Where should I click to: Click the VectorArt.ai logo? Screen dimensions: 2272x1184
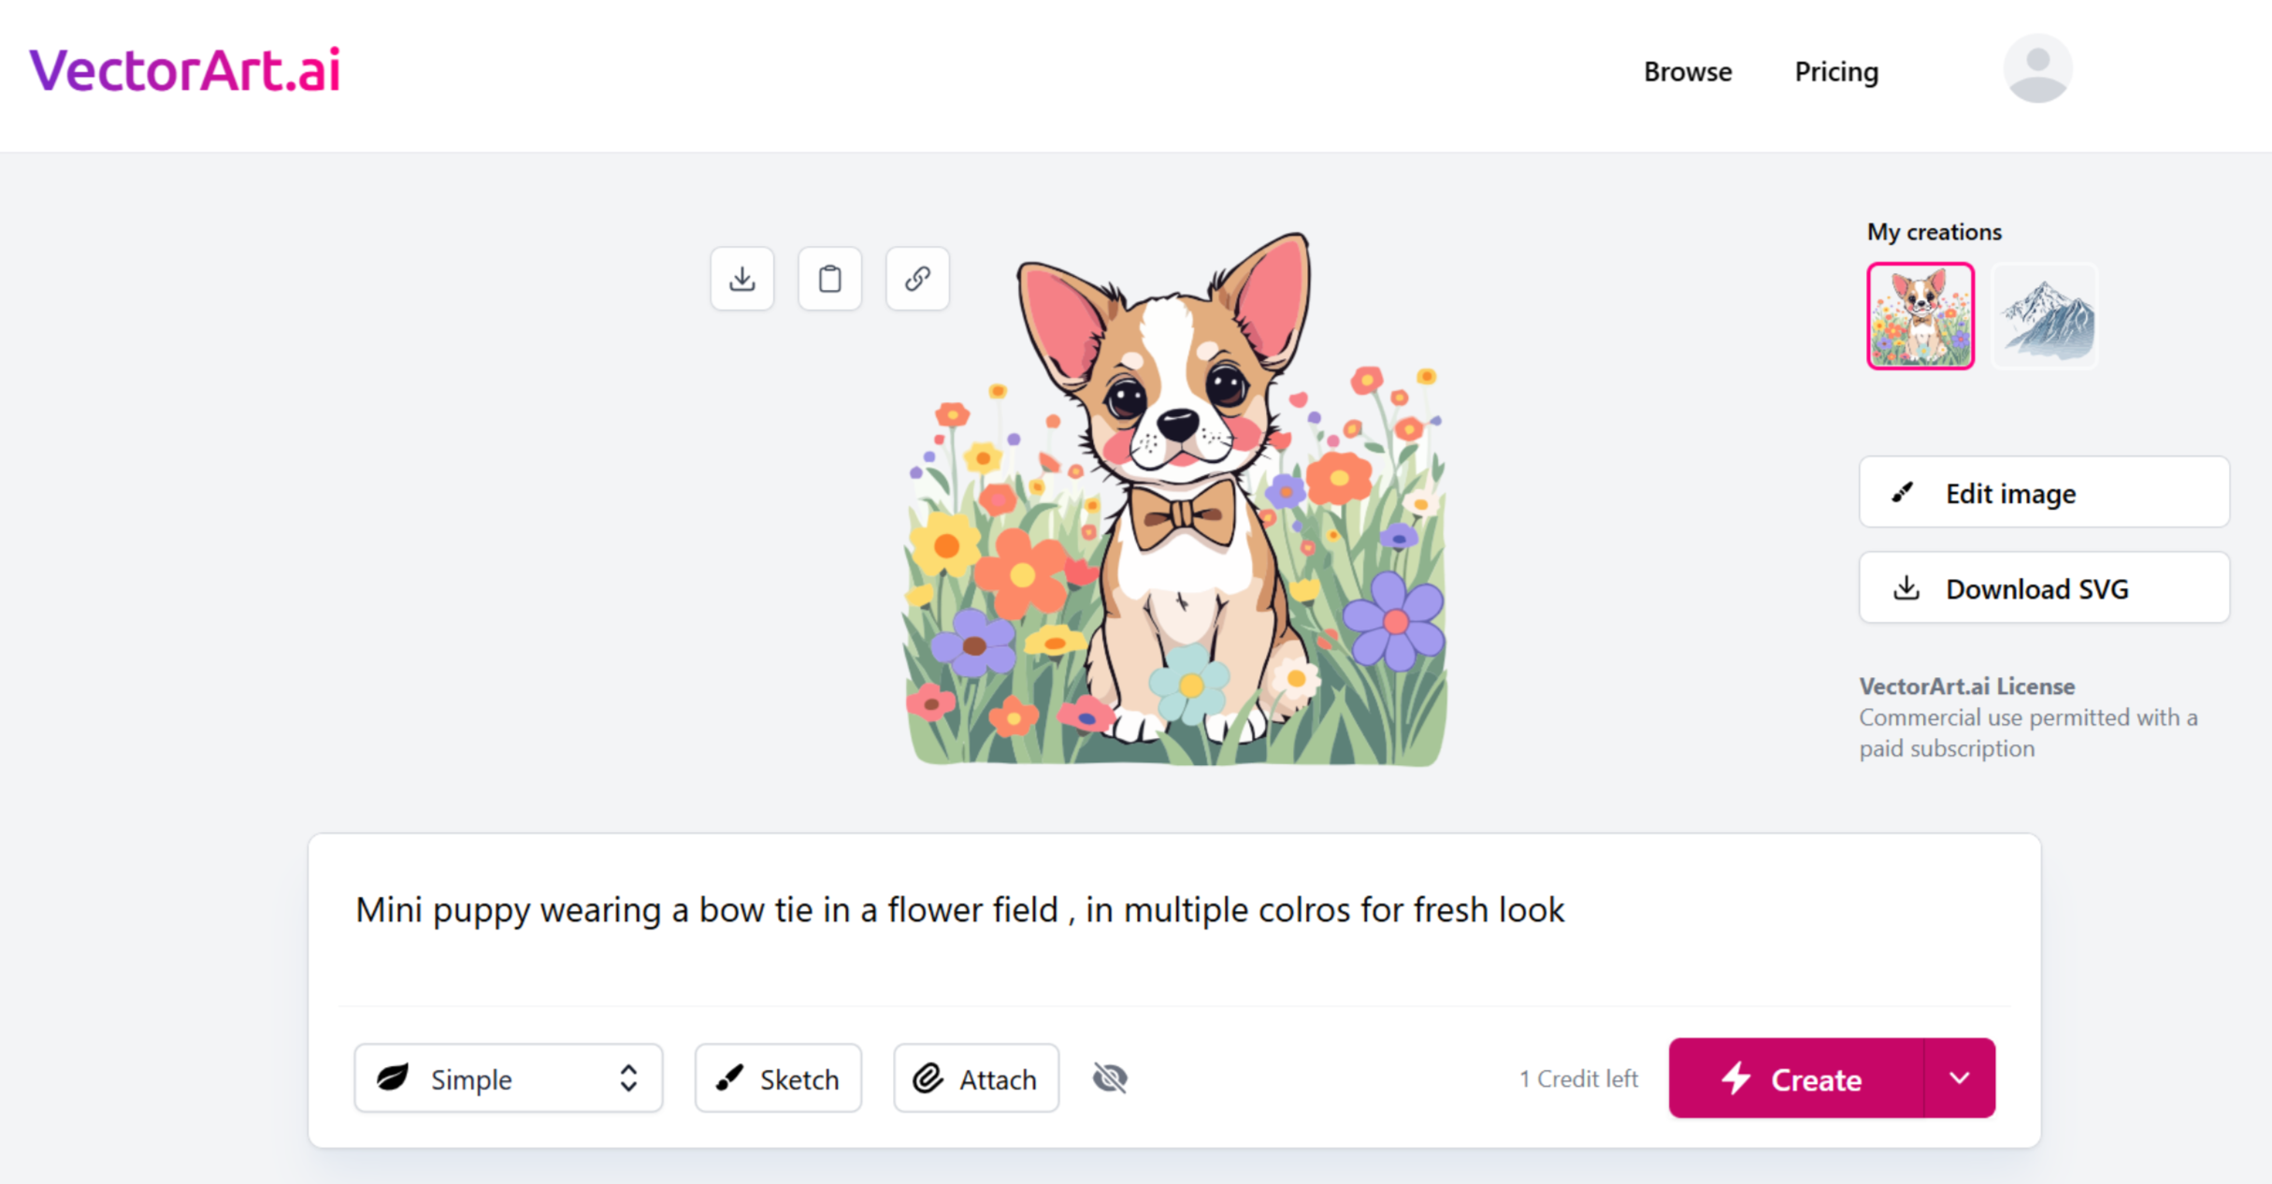point(184,68)
